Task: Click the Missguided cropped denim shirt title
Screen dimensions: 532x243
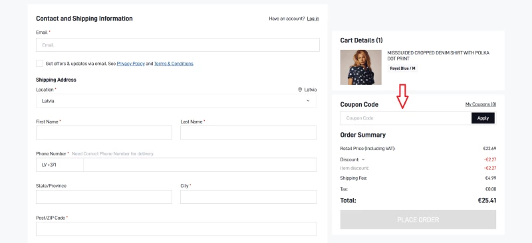Action: pos(438,56)
